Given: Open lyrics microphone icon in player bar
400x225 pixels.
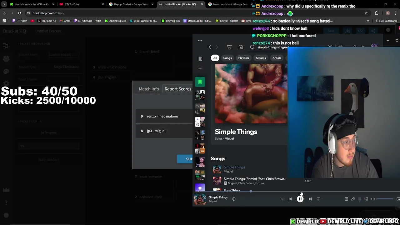Looking at the screenshot, I should tap(353, 199).
